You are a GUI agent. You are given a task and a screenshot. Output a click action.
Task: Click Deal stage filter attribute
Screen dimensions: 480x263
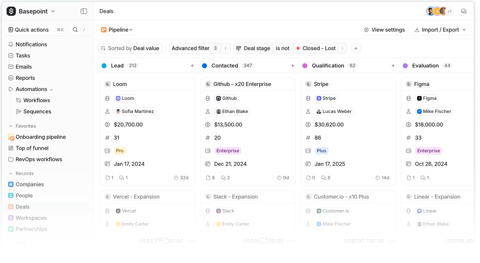point(253,48)
